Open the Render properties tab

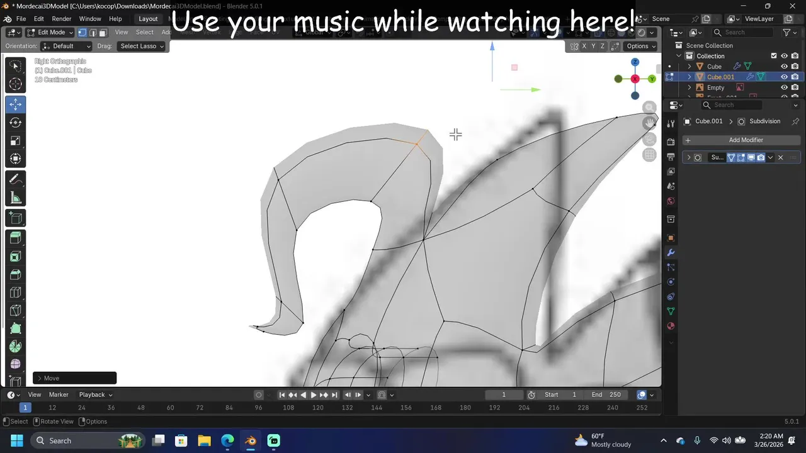(x=671, y=142)
